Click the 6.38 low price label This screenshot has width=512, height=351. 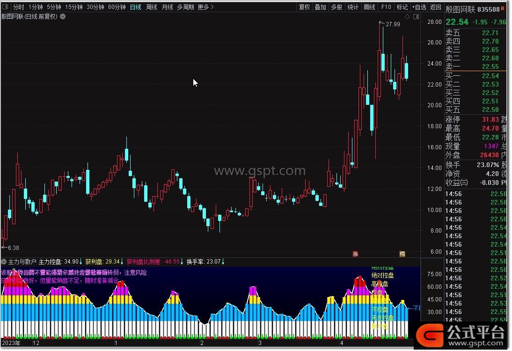(14, 248)
